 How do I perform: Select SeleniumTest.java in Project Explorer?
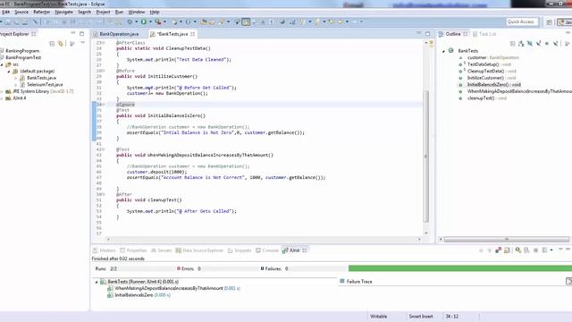45,85
